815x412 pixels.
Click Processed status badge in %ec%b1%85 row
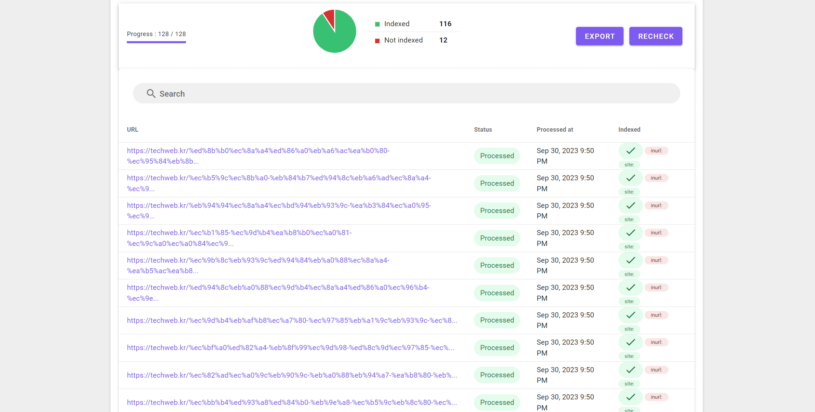pyautogui.click(x=497, y=238)
